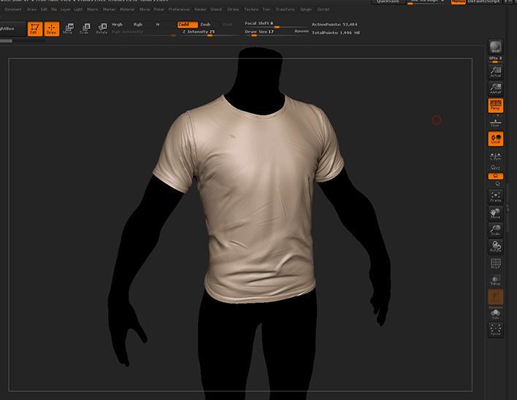The image size is (517, 400).
Task: Open the Document menu
Action: pos(13,9)
